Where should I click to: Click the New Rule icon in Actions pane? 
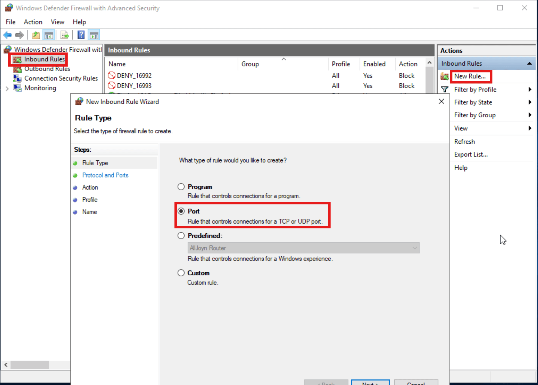(x=444, y=77)
